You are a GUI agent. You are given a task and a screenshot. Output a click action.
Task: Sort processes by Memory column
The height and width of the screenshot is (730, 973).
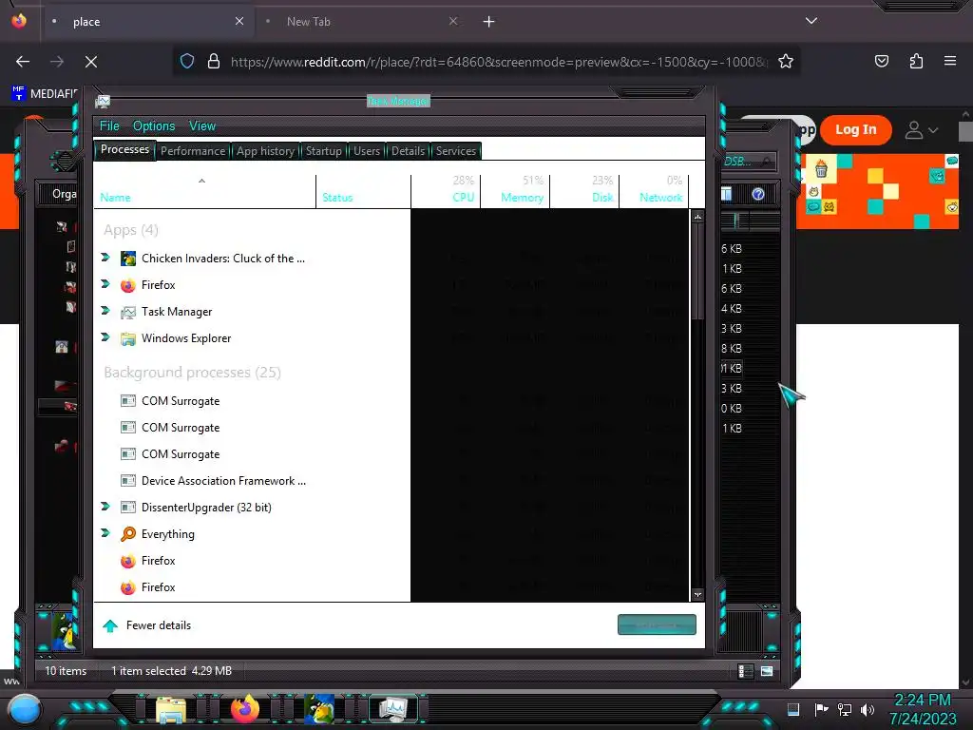tap(515, 191)
